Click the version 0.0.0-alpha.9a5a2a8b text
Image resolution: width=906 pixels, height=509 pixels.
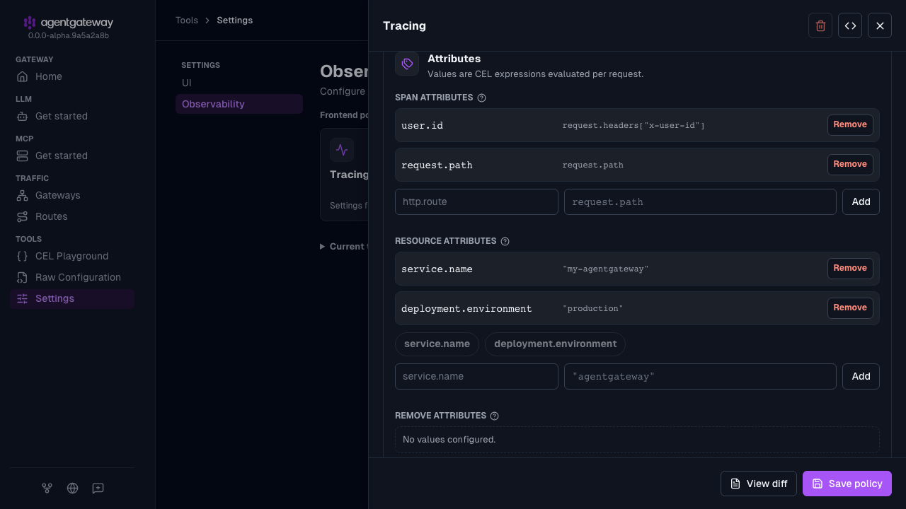pos(69,35)
